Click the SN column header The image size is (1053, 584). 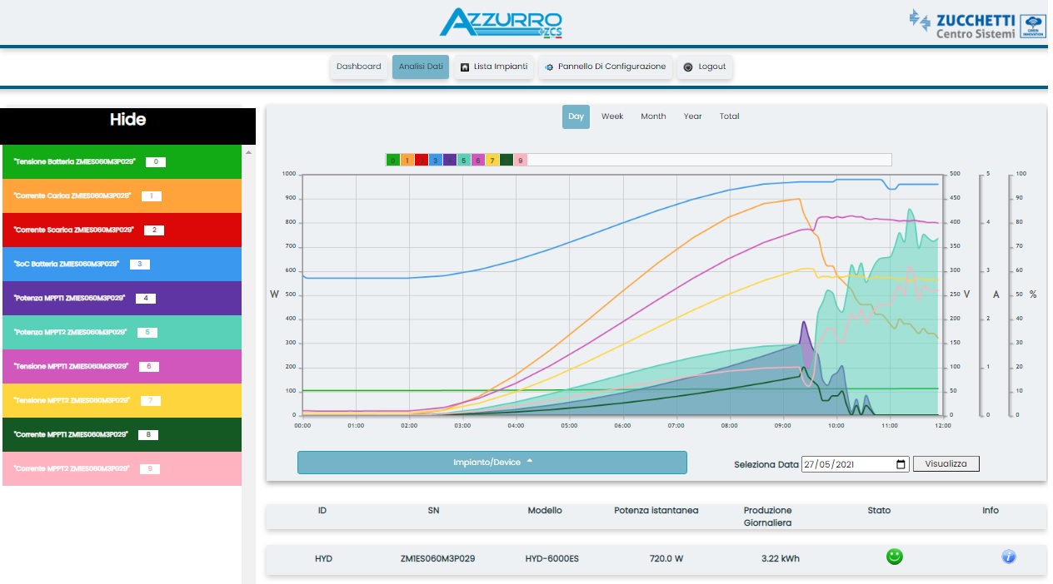tap(433, 511)
